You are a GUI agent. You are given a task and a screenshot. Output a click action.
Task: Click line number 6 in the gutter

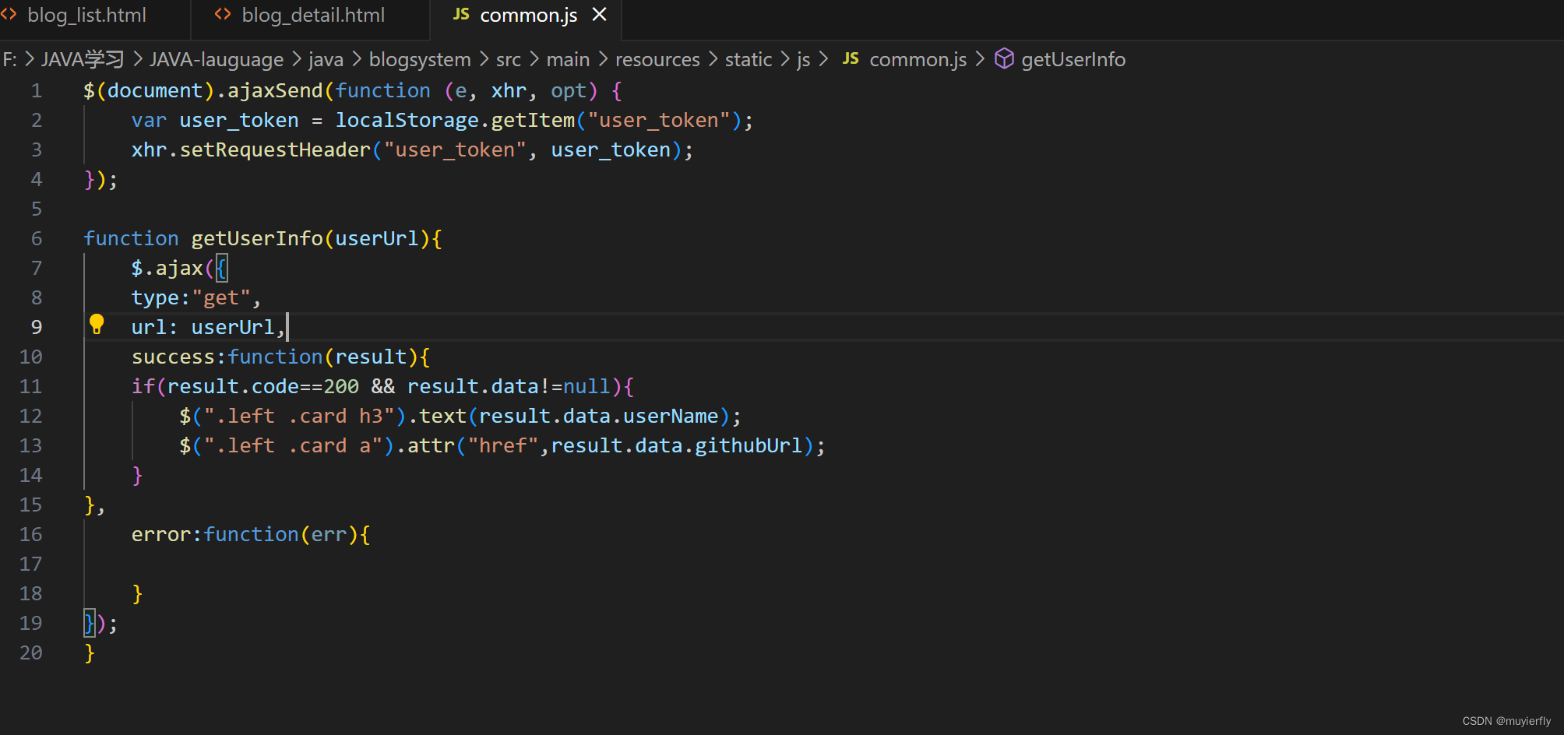37,239
